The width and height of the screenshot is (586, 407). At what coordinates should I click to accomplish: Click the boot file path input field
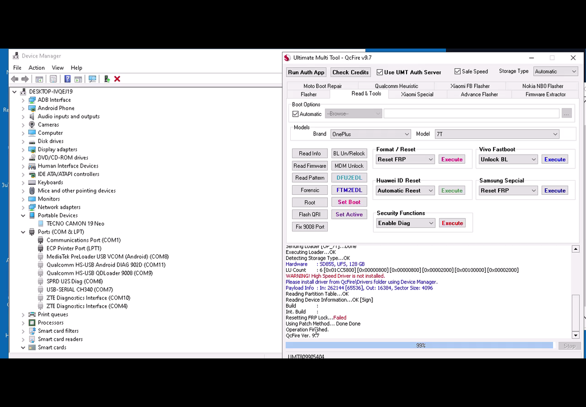click(x=471, y=114)
